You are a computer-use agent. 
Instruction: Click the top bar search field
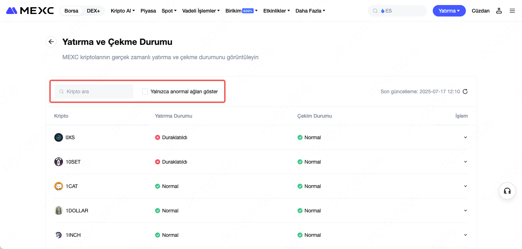397,11
